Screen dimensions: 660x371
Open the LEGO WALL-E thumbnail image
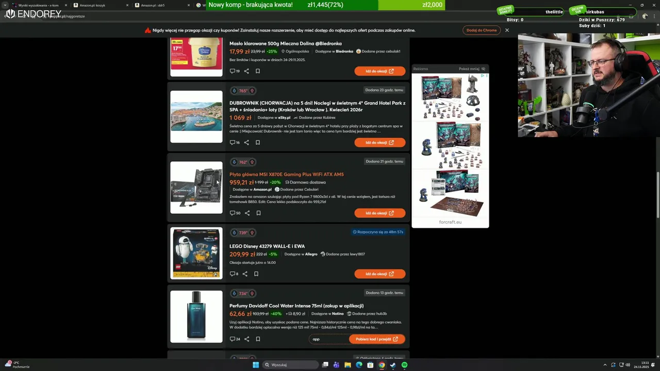pos(196,253)
